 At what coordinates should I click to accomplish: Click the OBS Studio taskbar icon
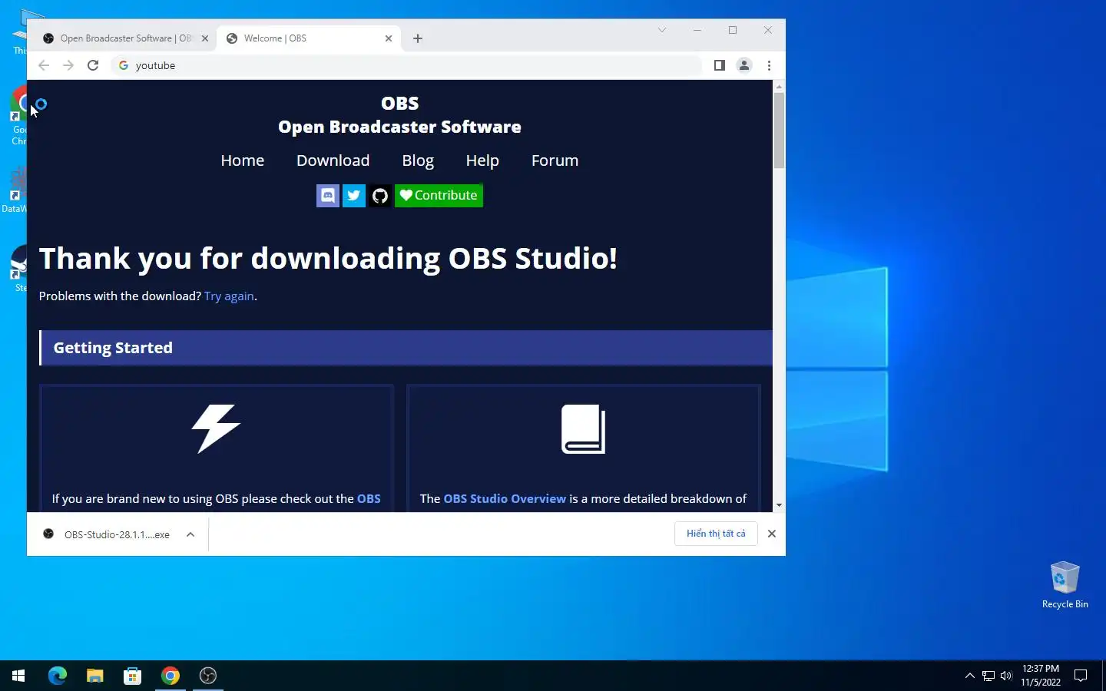pos(208,676)
